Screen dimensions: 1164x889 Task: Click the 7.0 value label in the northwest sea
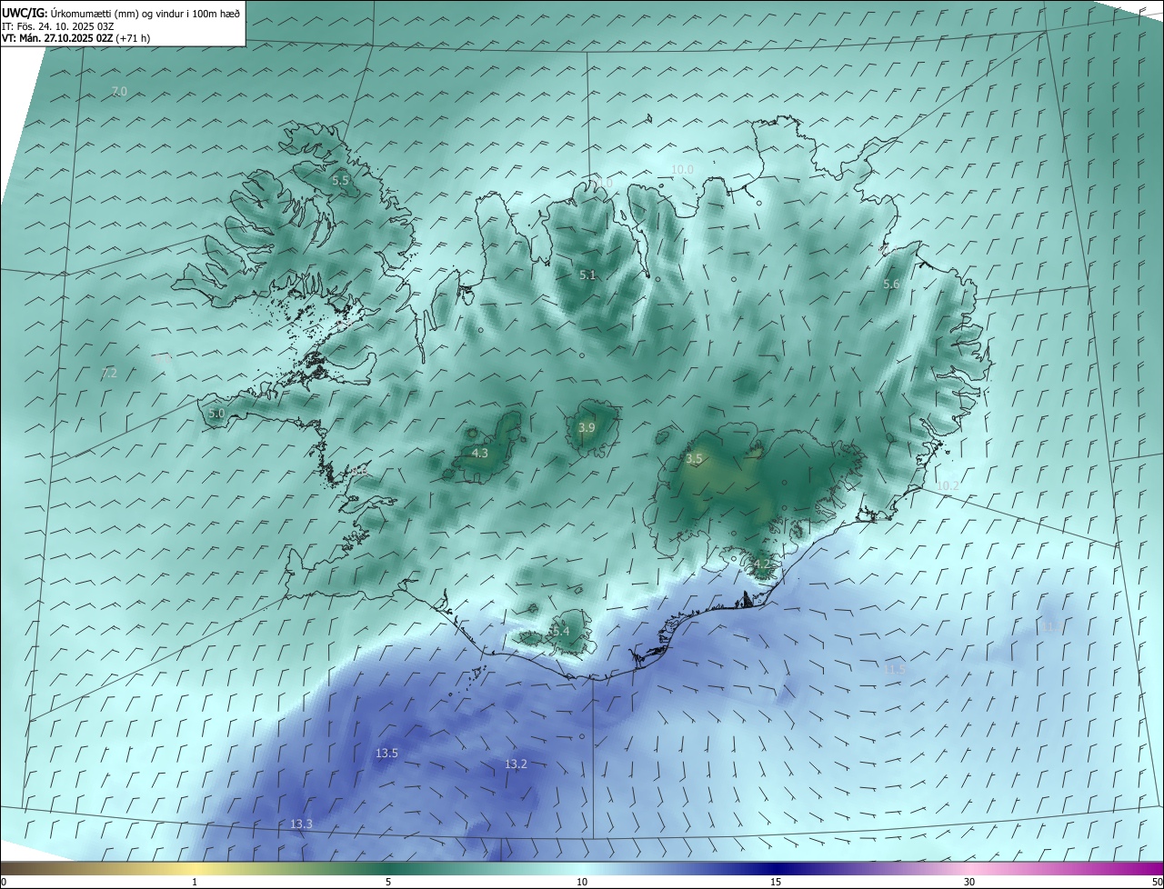(119, 92)
